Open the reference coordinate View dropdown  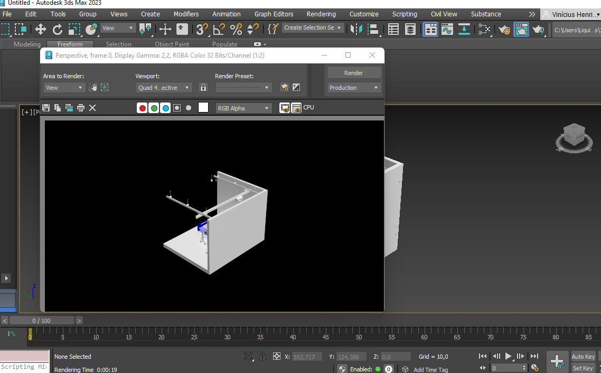coord(117,28)
